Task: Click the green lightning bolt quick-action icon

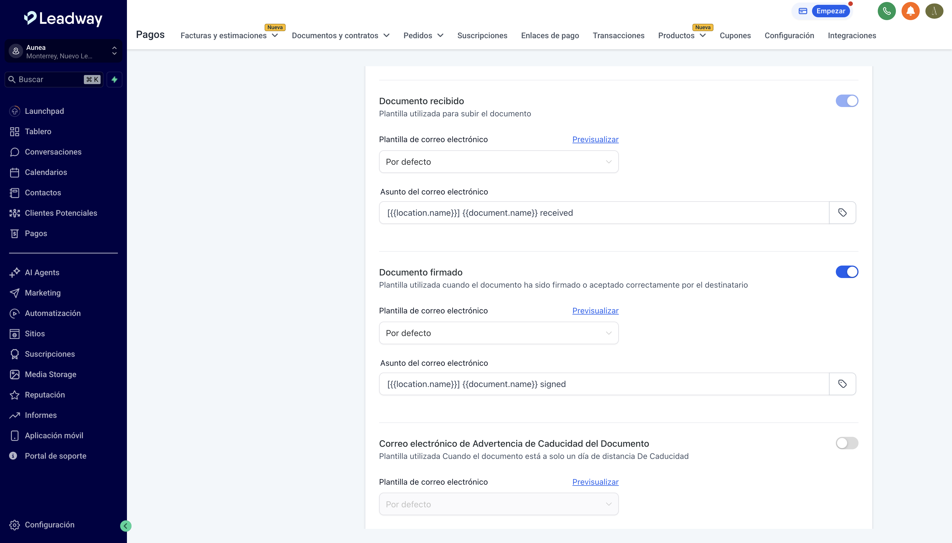Action: coord(114,80)
